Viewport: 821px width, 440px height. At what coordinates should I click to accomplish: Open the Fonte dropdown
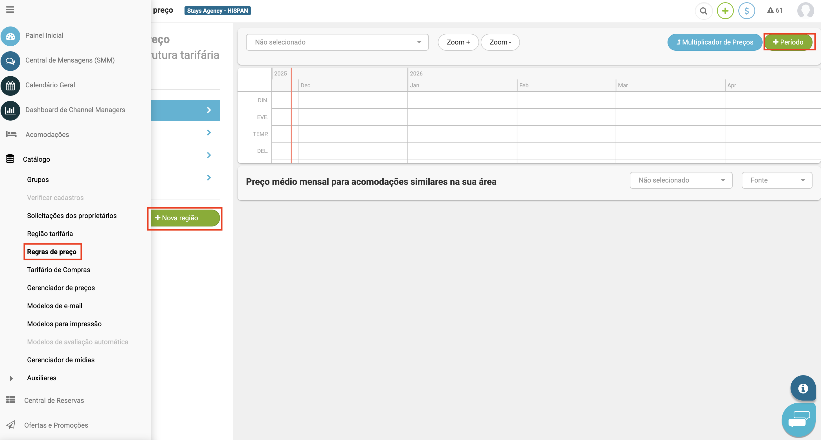coord(776,180)
